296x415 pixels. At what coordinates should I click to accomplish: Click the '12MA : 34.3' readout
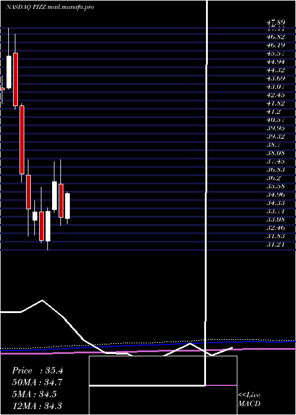point(37,406)
